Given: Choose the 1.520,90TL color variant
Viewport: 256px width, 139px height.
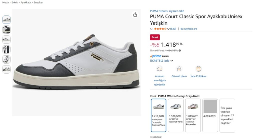Looking at the screenshot, I should coord(176,115).
